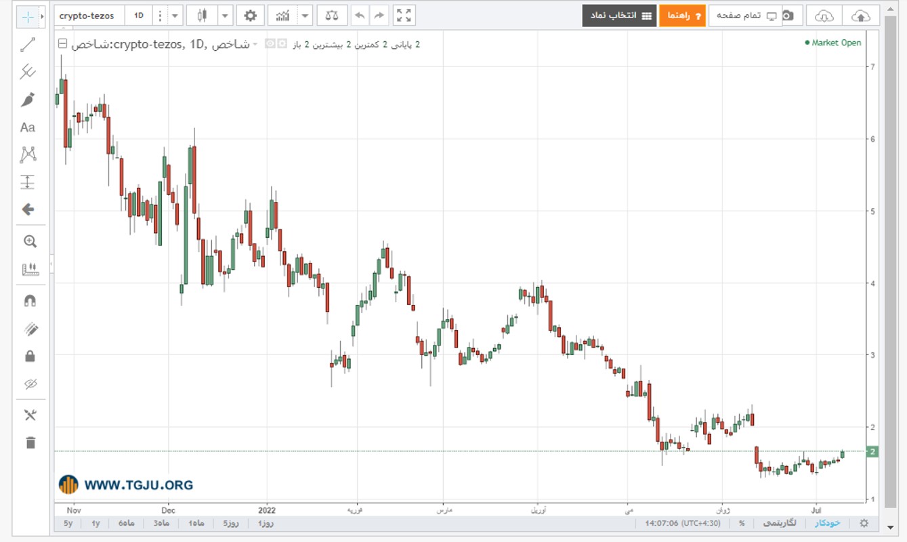This screenshot has width=907, height=542.
Task: Click the انتخاب نماد symbol selection button
Action: click(x=620, y=16)
